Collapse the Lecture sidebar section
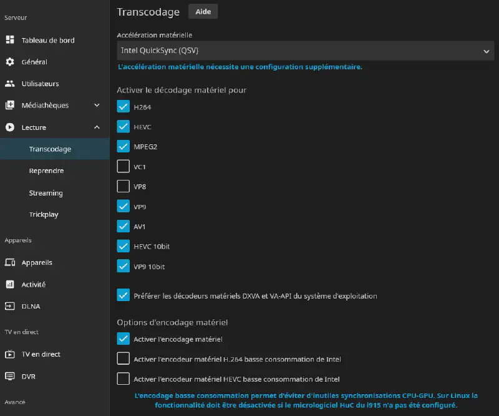 [97, 127]
